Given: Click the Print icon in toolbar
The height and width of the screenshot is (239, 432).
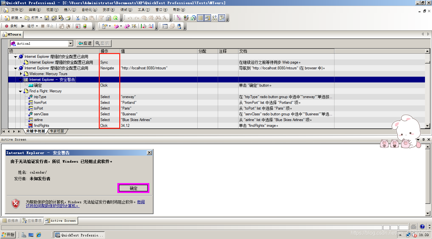Looking at the screenshot, I should pyautogui.click(x=67, y=18).
